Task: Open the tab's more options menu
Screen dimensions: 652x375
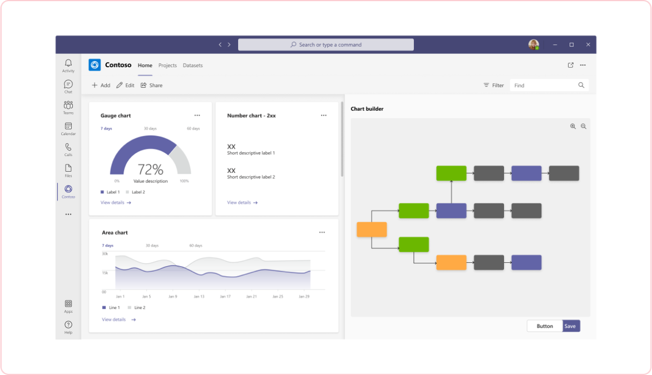Action: [583, 65]
